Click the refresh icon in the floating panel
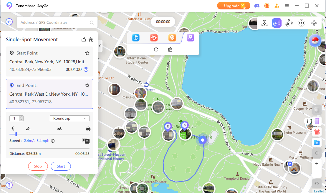Viewport: 326px width, 193px height. [156, 49]
